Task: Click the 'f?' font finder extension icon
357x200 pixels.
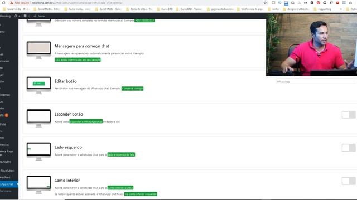Action: (331, 3)
